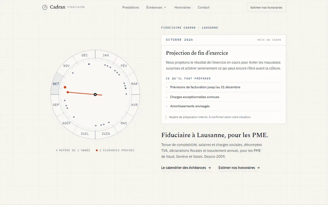Screen dimensions: 328x205
Task: Open Le calendrier des échéances link
Action: tap(186, 168)
